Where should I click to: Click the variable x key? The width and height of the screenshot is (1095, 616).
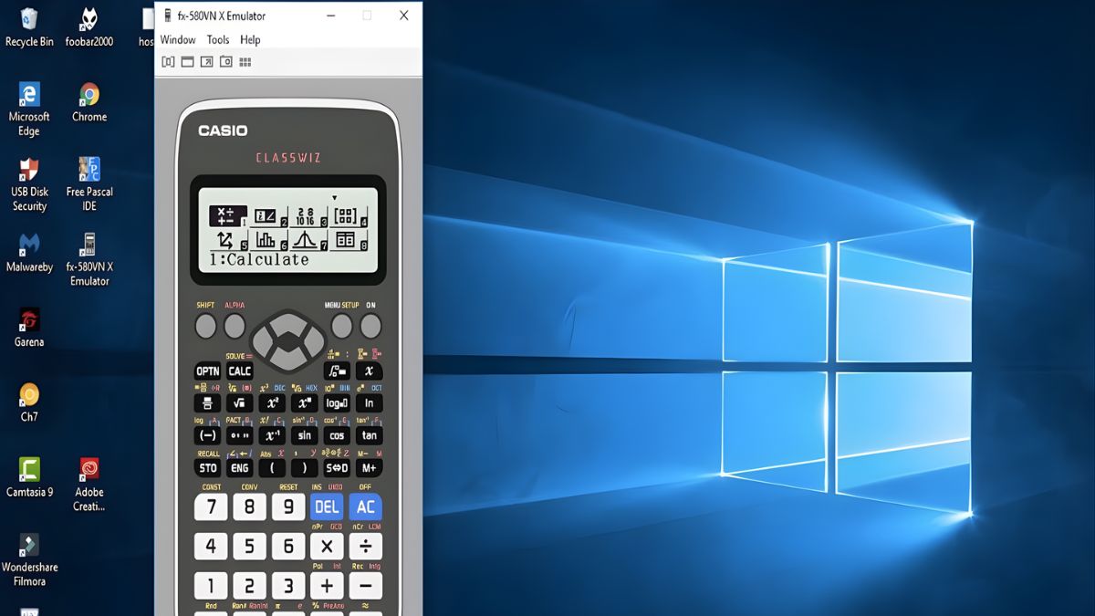(369, 371)
